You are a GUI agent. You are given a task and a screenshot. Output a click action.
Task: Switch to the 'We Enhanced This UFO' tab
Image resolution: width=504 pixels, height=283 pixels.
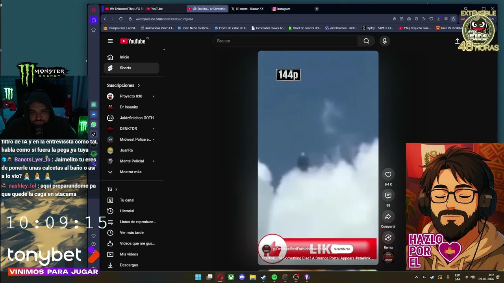(124, 9)
